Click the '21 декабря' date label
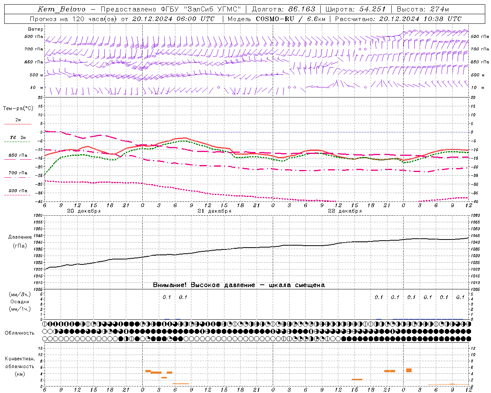491x393 pixels. 214,211
